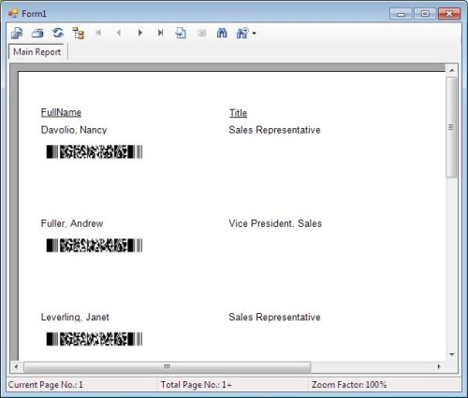Refresh the report with the refresh icon
Viewport: 468px width, 398px height.
point(58,33)
